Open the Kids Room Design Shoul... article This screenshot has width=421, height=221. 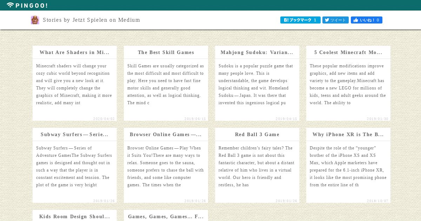[75, 216]
